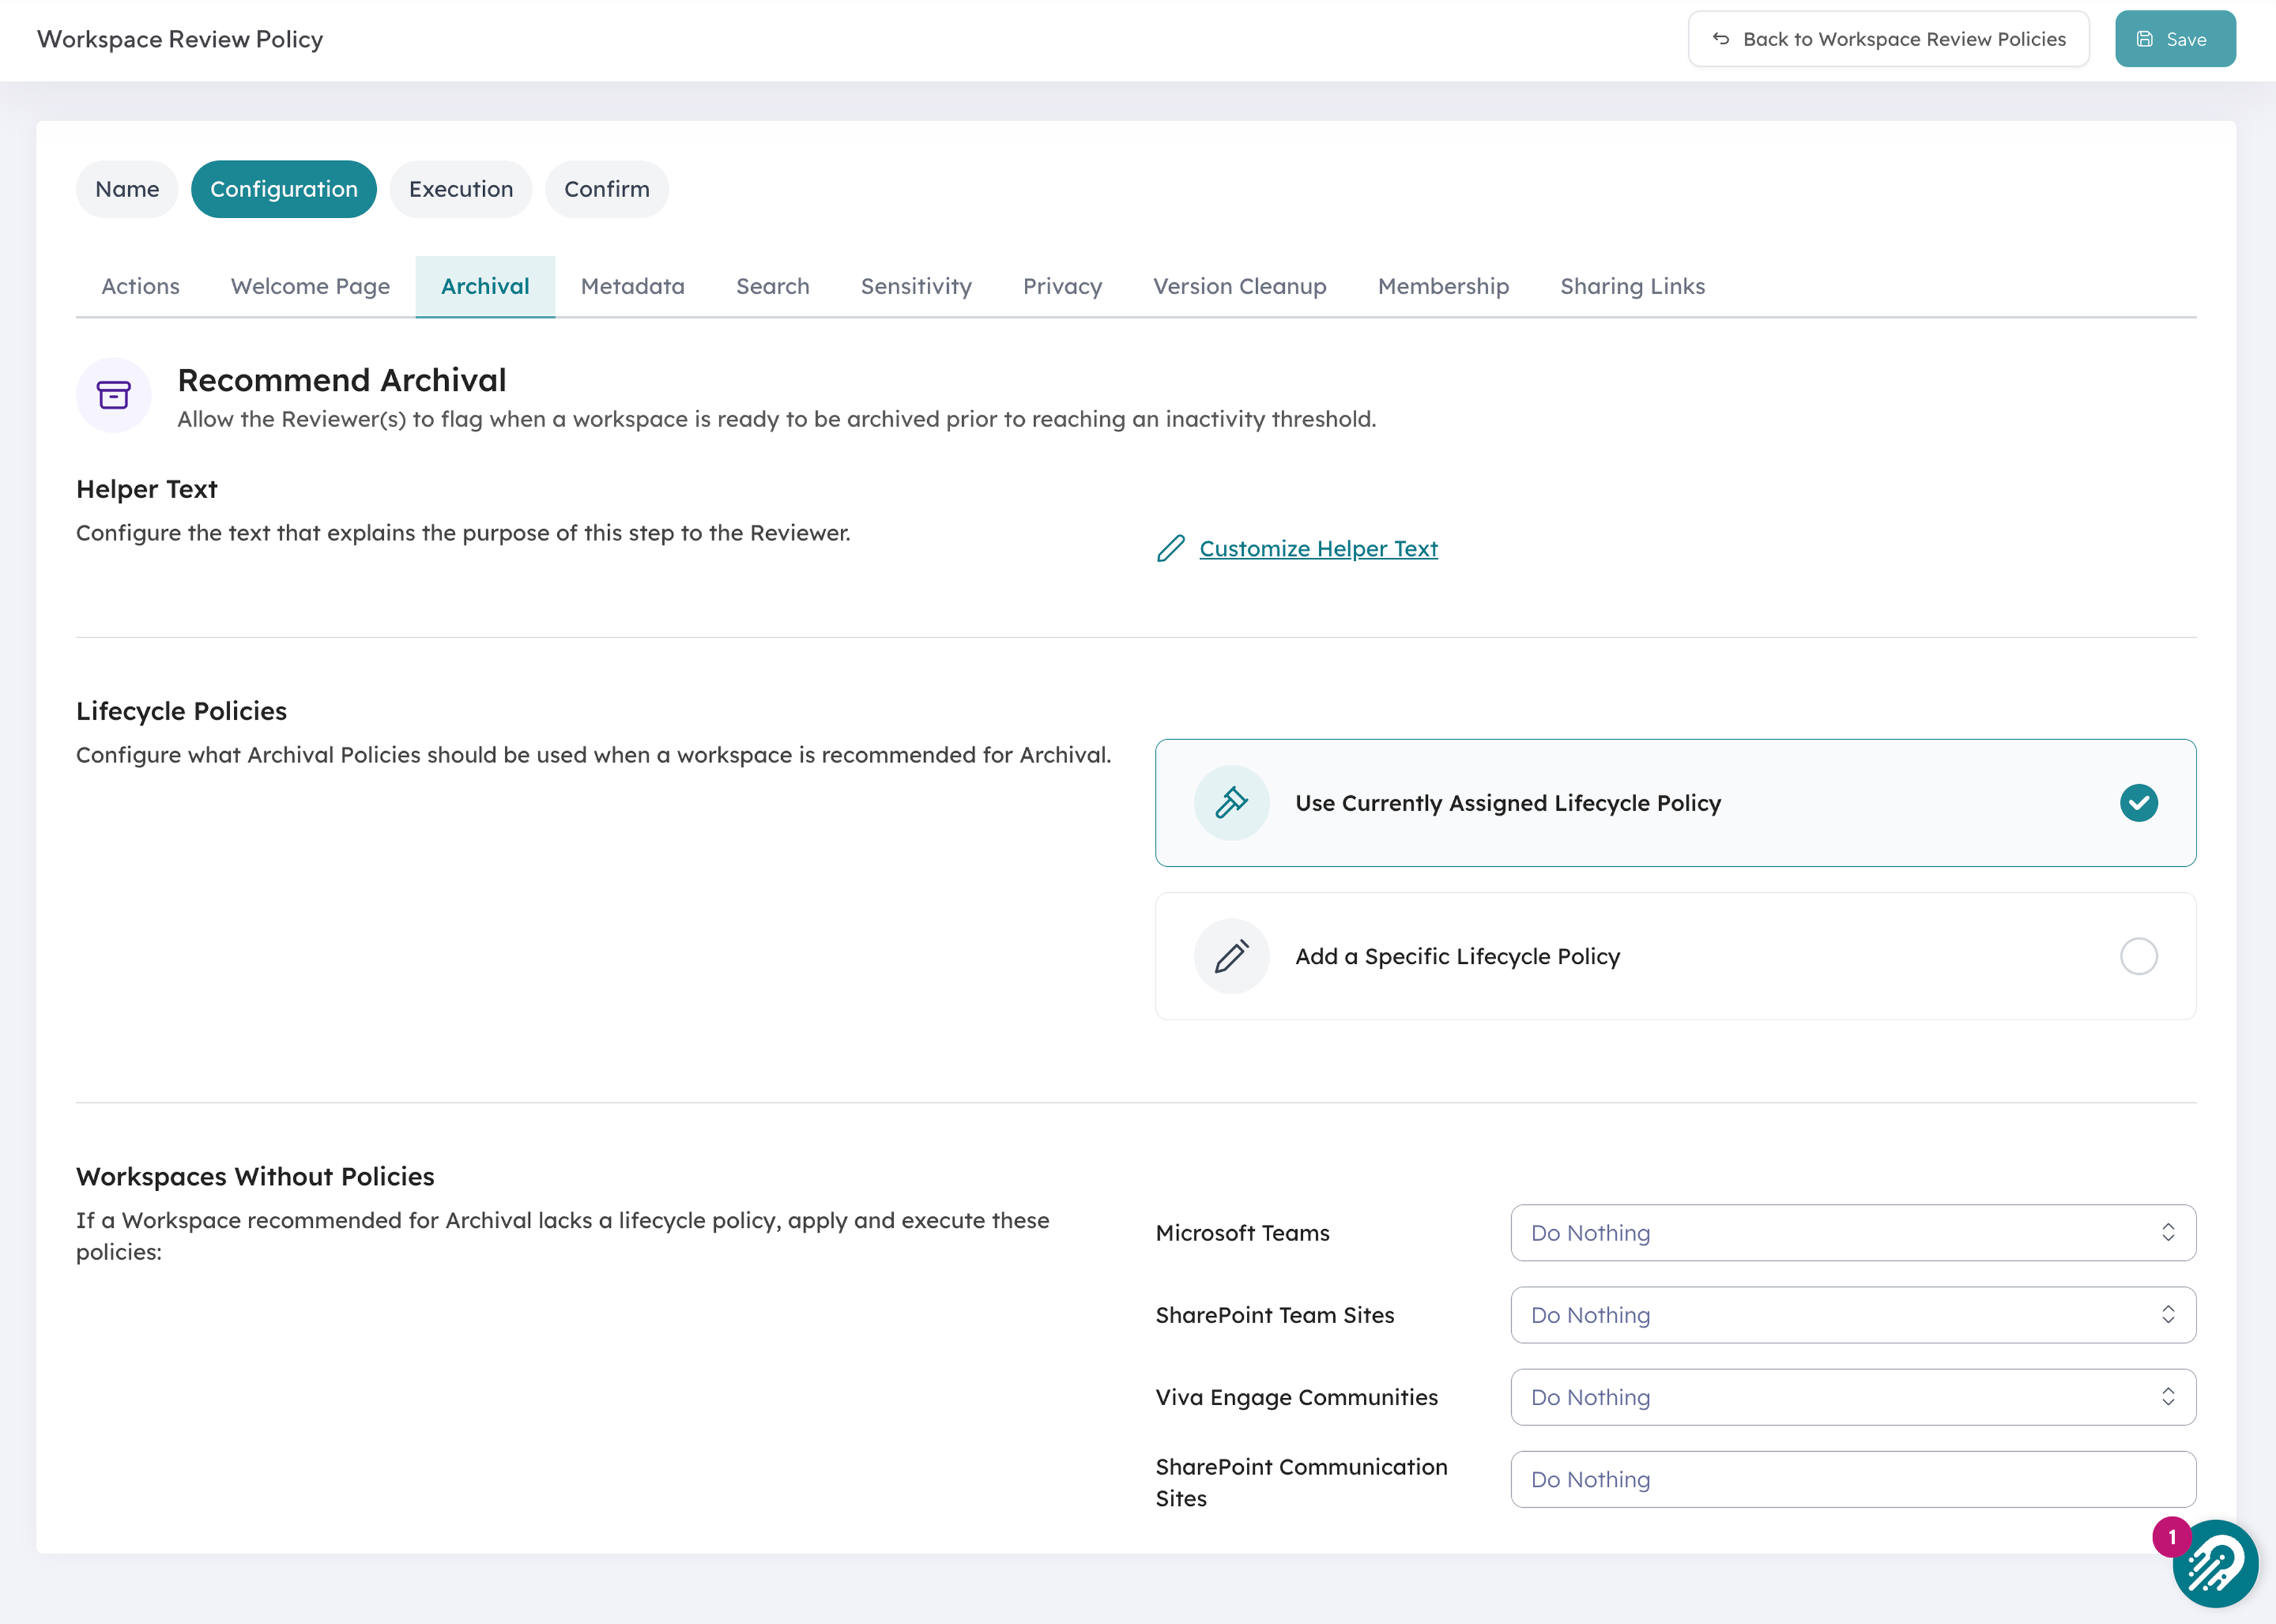Switch to the Welcome Page tab
This screenshot has height=1624, width=2276.
310,286
